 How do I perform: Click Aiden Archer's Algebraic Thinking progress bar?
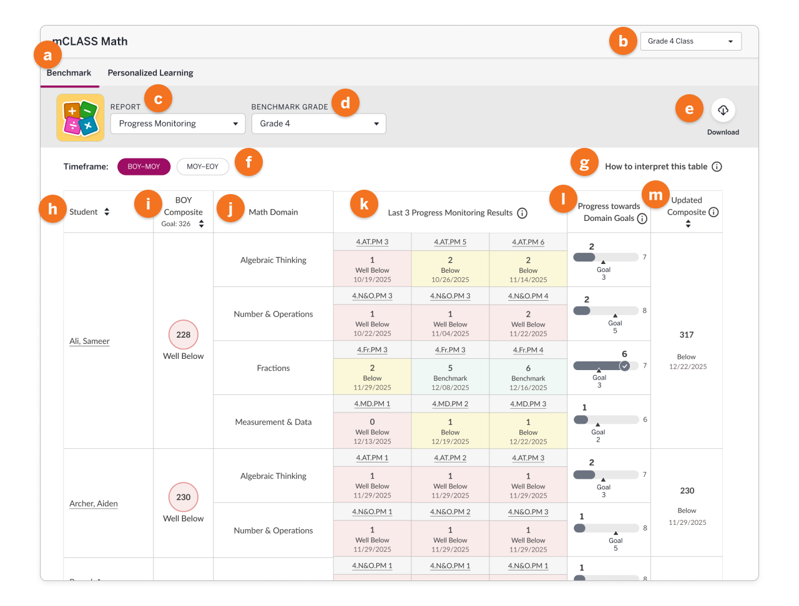click(x=606, y=474)
